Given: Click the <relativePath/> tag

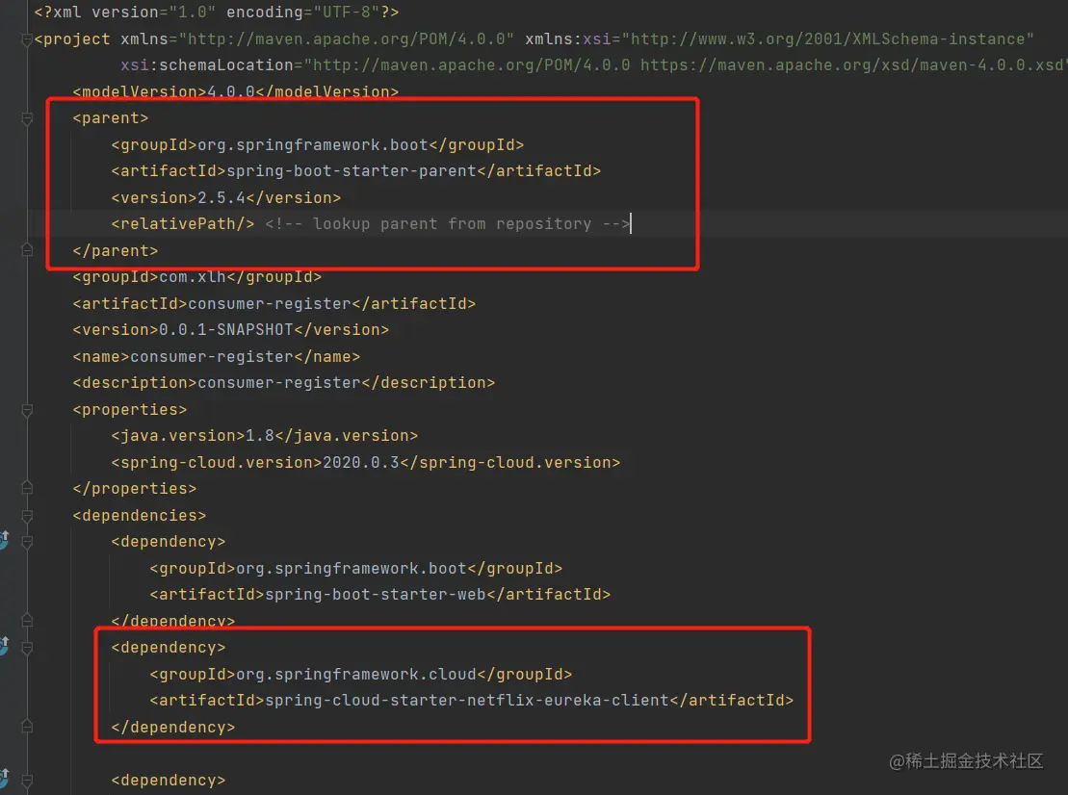Looking at the screenshot, I should coord(183,224).
